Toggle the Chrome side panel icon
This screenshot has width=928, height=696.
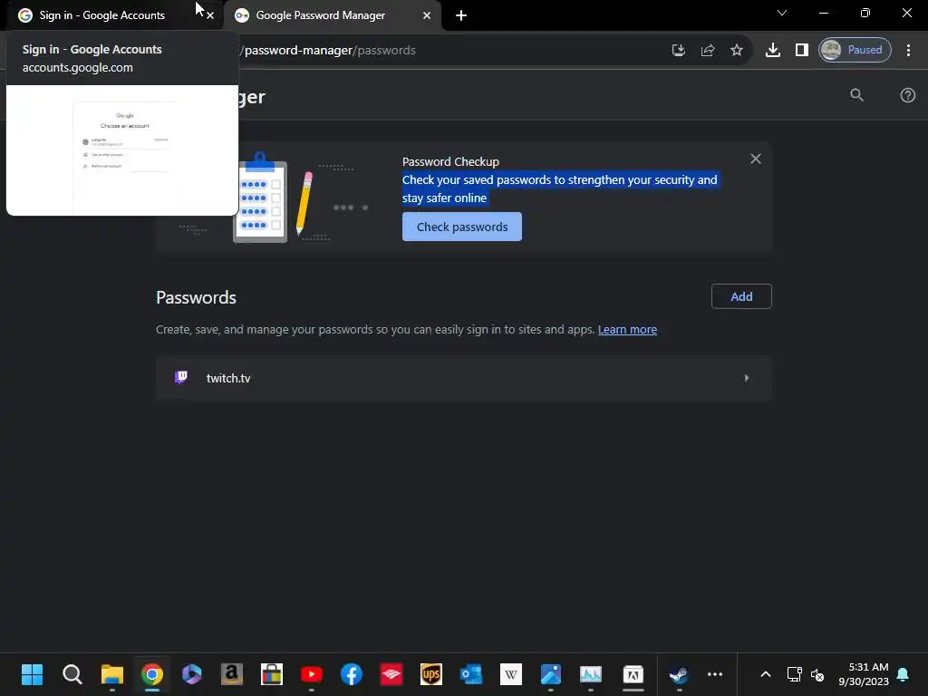801,51
